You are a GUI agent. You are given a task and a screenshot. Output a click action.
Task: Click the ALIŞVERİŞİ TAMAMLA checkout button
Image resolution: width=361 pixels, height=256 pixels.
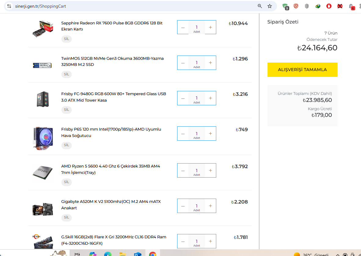click(x=302, y=70)
